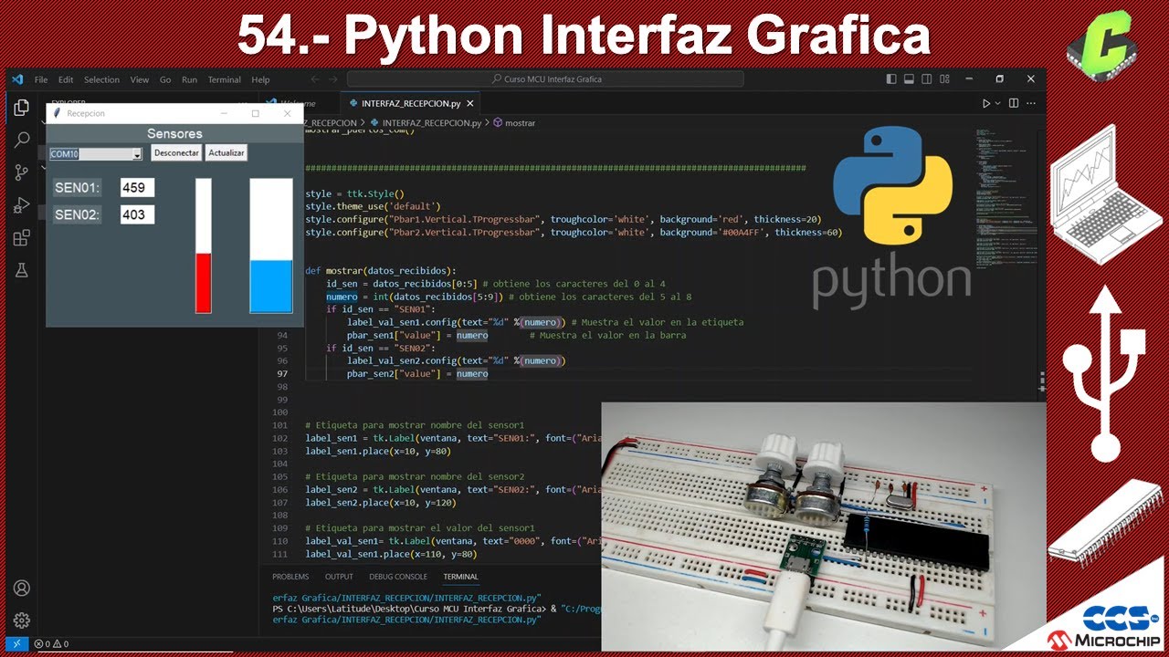This screenshot has width=1169, height=657.
Task: Open the COM10 port combobox
Action: click(x=96, y=154)
